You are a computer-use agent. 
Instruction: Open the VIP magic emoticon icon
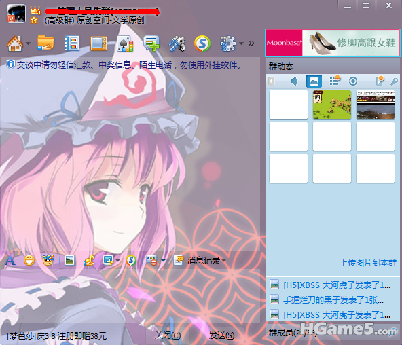48,260
